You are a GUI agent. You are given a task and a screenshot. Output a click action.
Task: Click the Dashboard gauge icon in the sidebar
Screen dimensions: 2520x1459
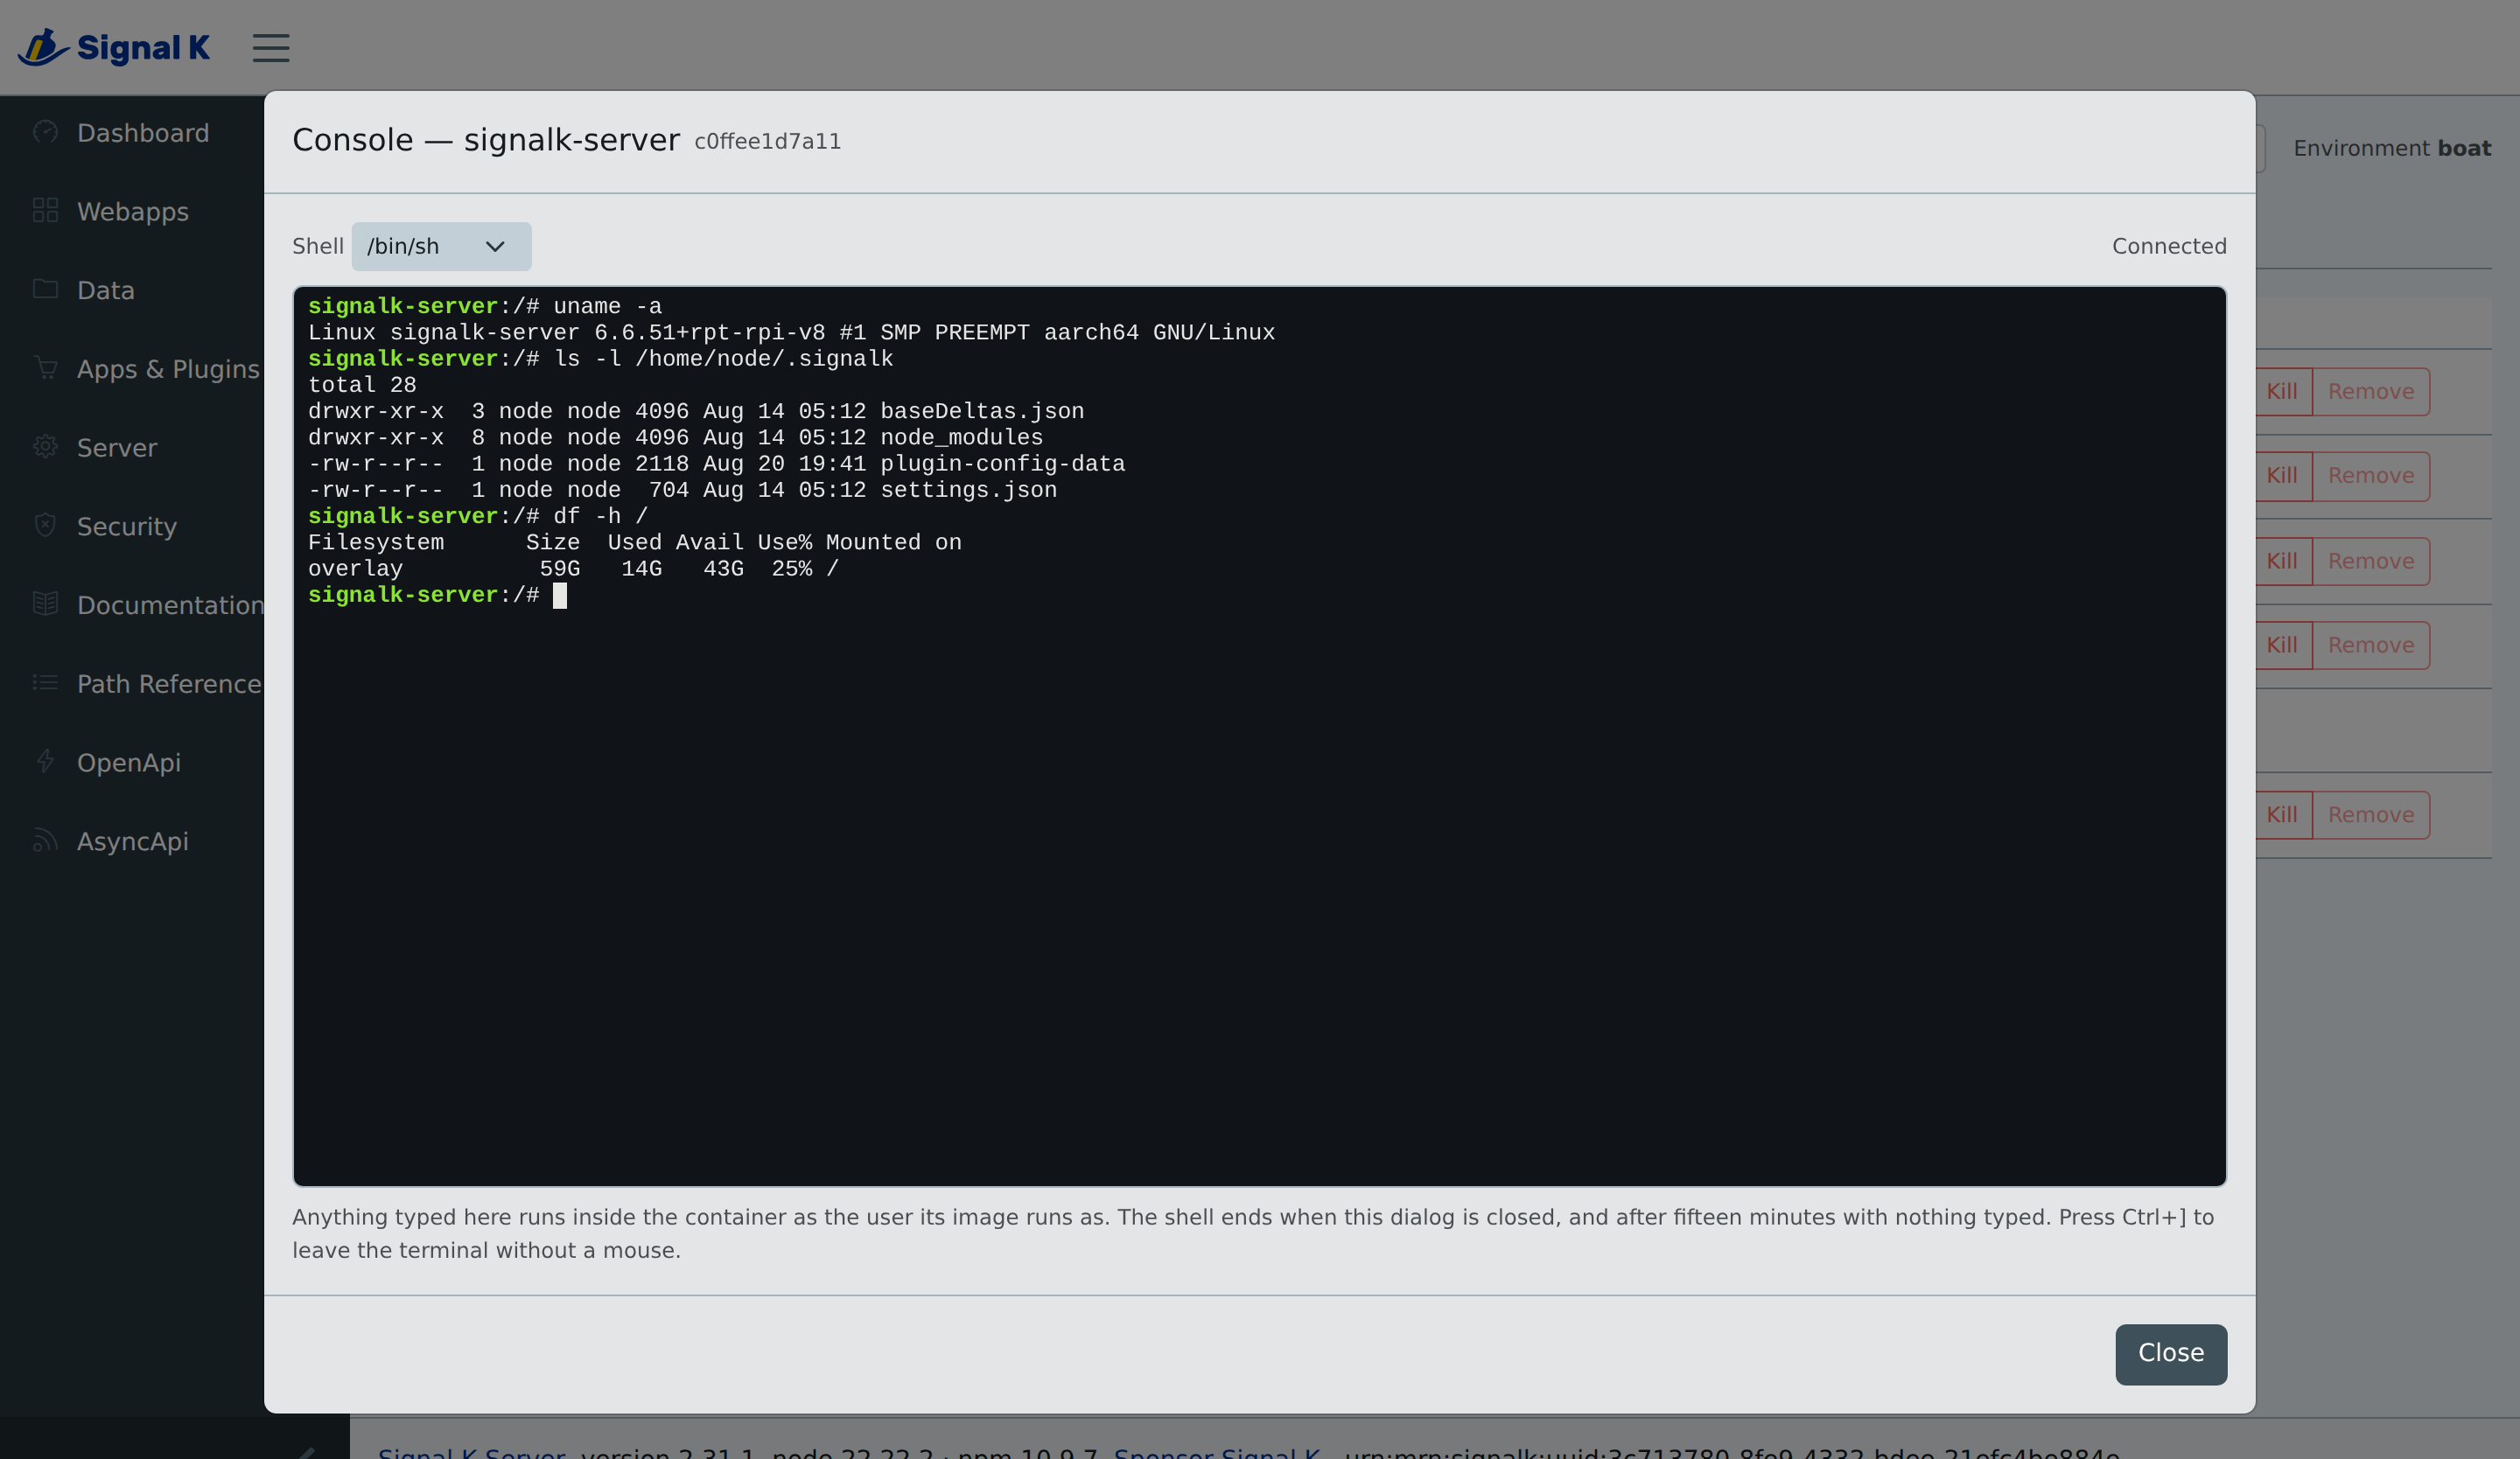coord(45,132)
